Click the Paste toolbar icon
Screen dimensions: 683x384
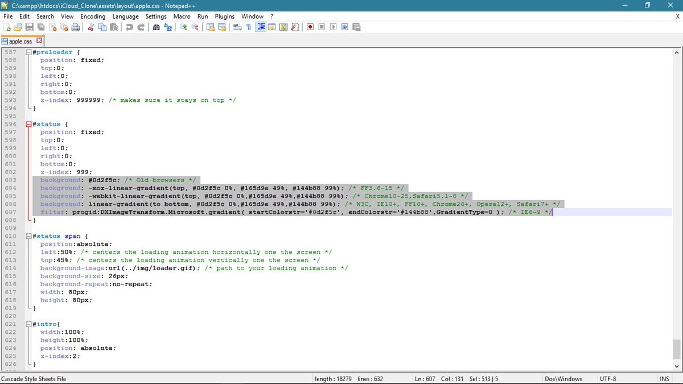(113, 27)
